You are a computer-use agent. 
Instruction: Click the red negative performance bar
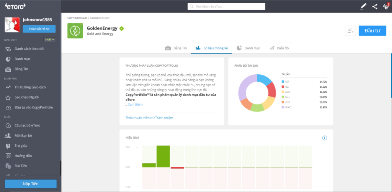(x=178, y=168)
